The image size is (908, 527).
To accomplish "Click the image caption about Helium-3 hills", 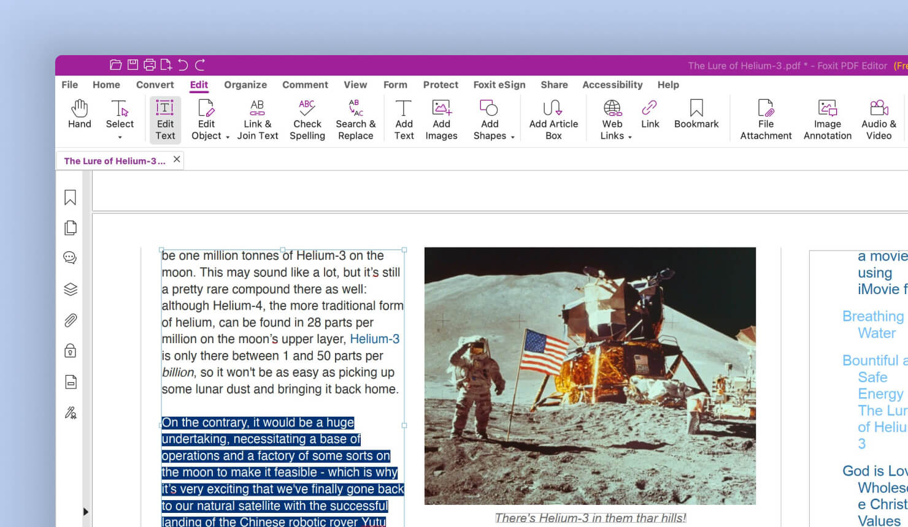I will (590, 518).
